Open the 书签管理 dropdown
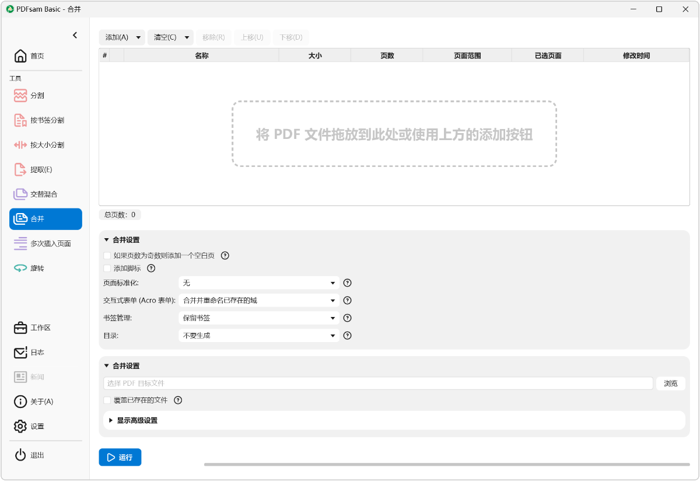The height and width of the screenshot is (481, 700). click(x=258, y=318)
